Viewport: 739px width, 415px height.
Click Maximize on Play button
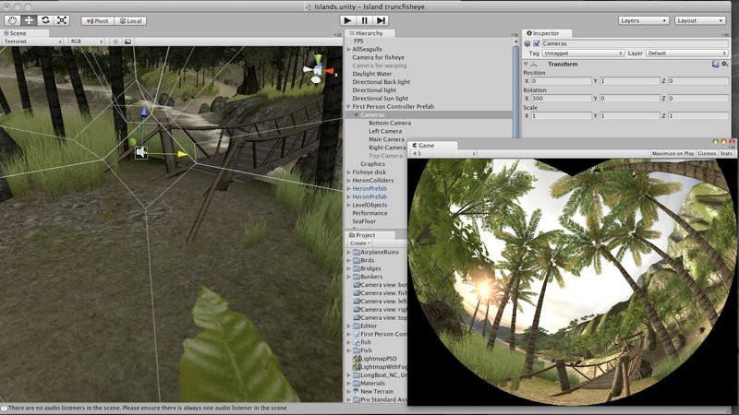click(672, 153)
